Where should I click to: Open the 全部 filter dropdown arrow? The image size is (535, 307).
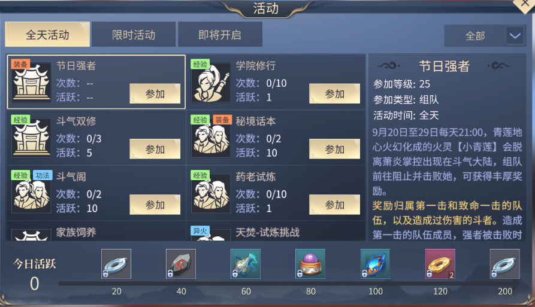click(x=515, y=35)
